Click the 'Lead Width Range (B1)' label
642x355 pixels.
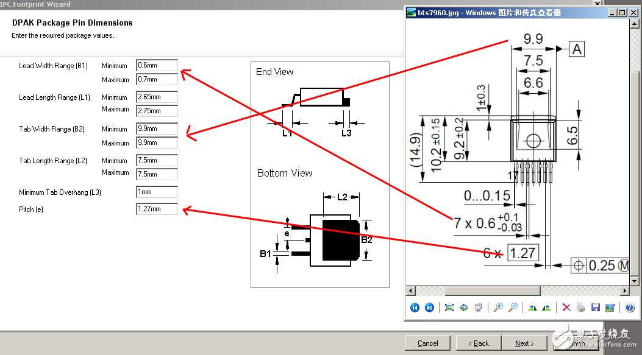tap(53, 65)
